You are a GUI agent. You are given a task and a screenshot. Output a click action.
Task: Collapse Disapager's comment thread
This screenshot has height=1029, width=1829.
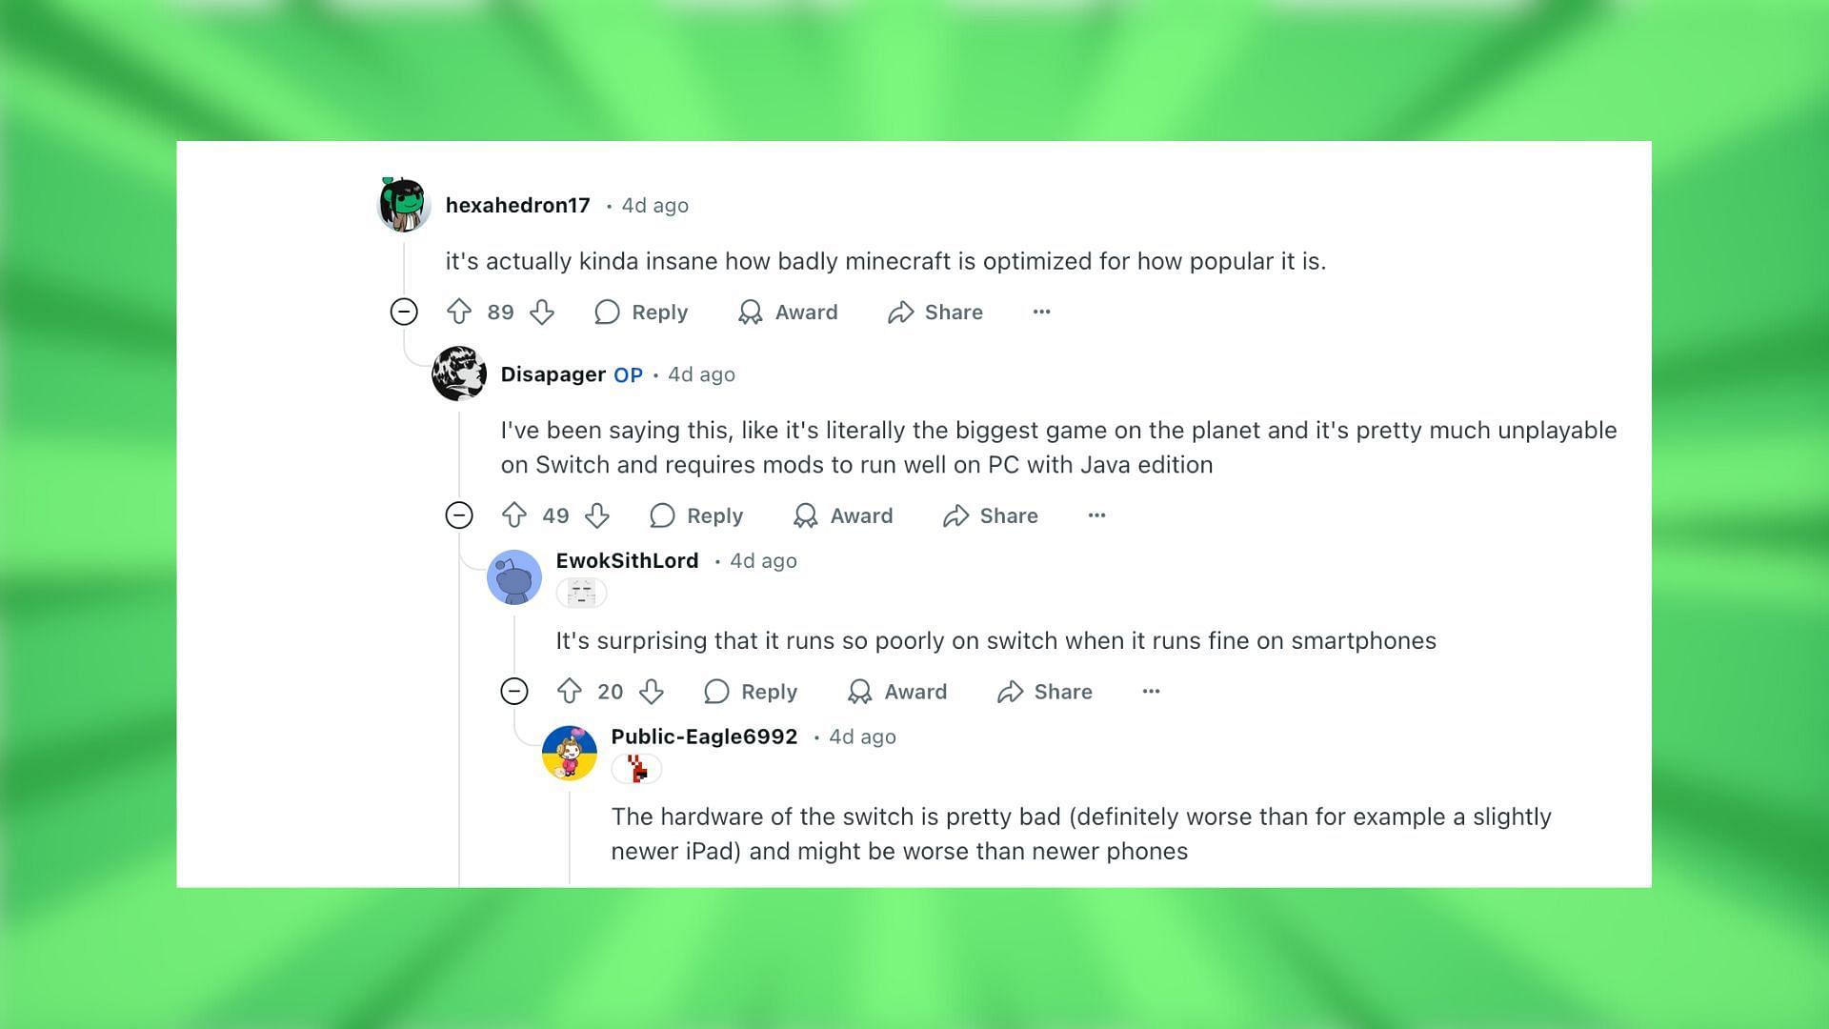pyautogui.click(x=458, y=515)
